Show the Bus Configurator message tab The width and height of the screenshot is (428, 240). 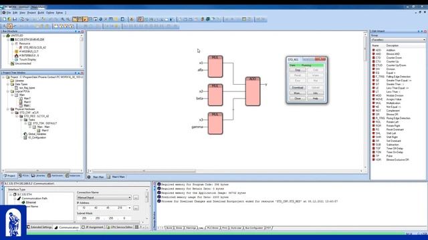click(254, 228)
